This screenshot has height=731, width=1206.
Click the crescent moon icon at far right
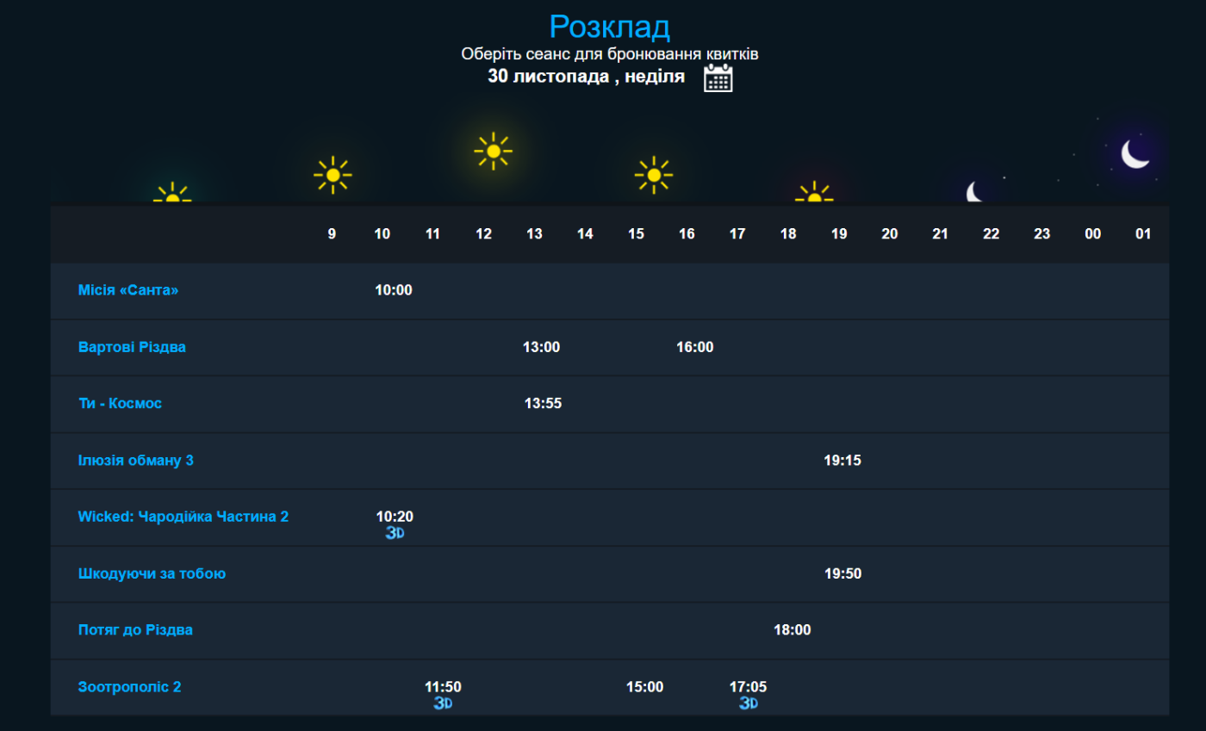coord(1135,154)
